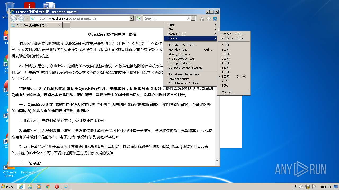Screen dimensions: 339x190
Task: Select Go to pinned sites
Action: 190,63
